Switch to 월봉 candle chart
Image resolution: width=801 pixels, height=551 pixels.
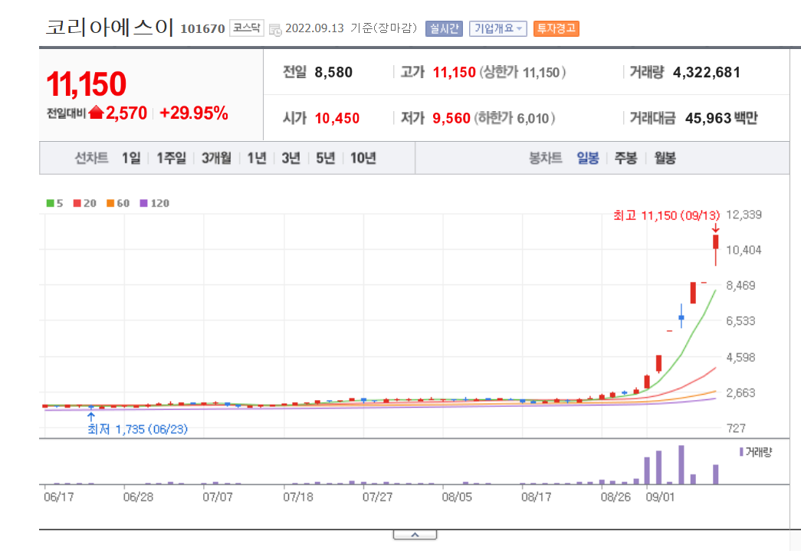pyautogui.click(x=665, y=159)
